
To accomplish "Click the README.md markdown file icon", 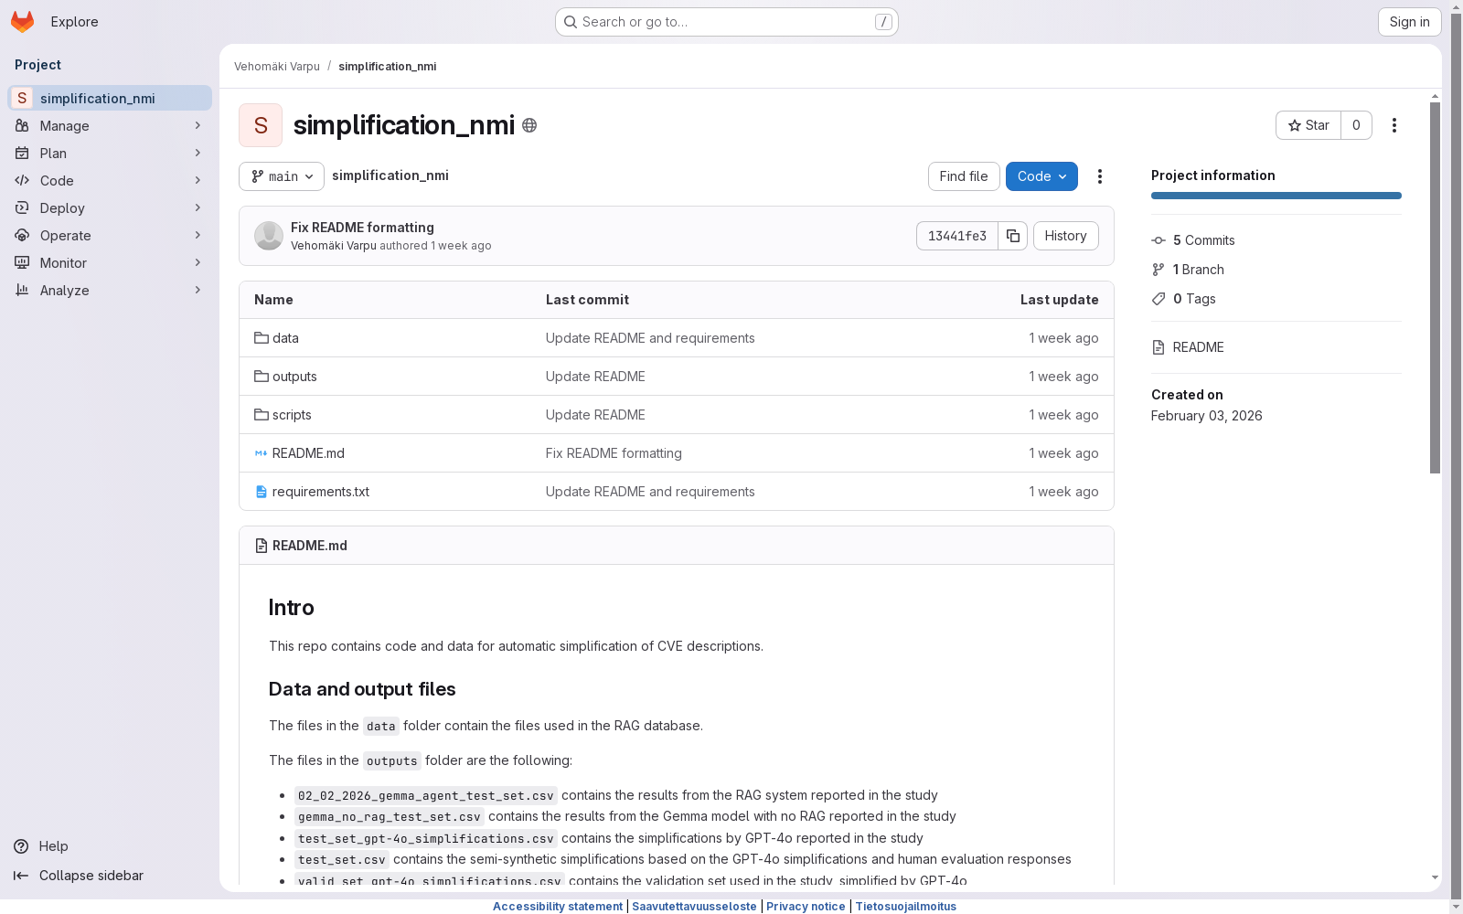I will click(x=262, y=453).
